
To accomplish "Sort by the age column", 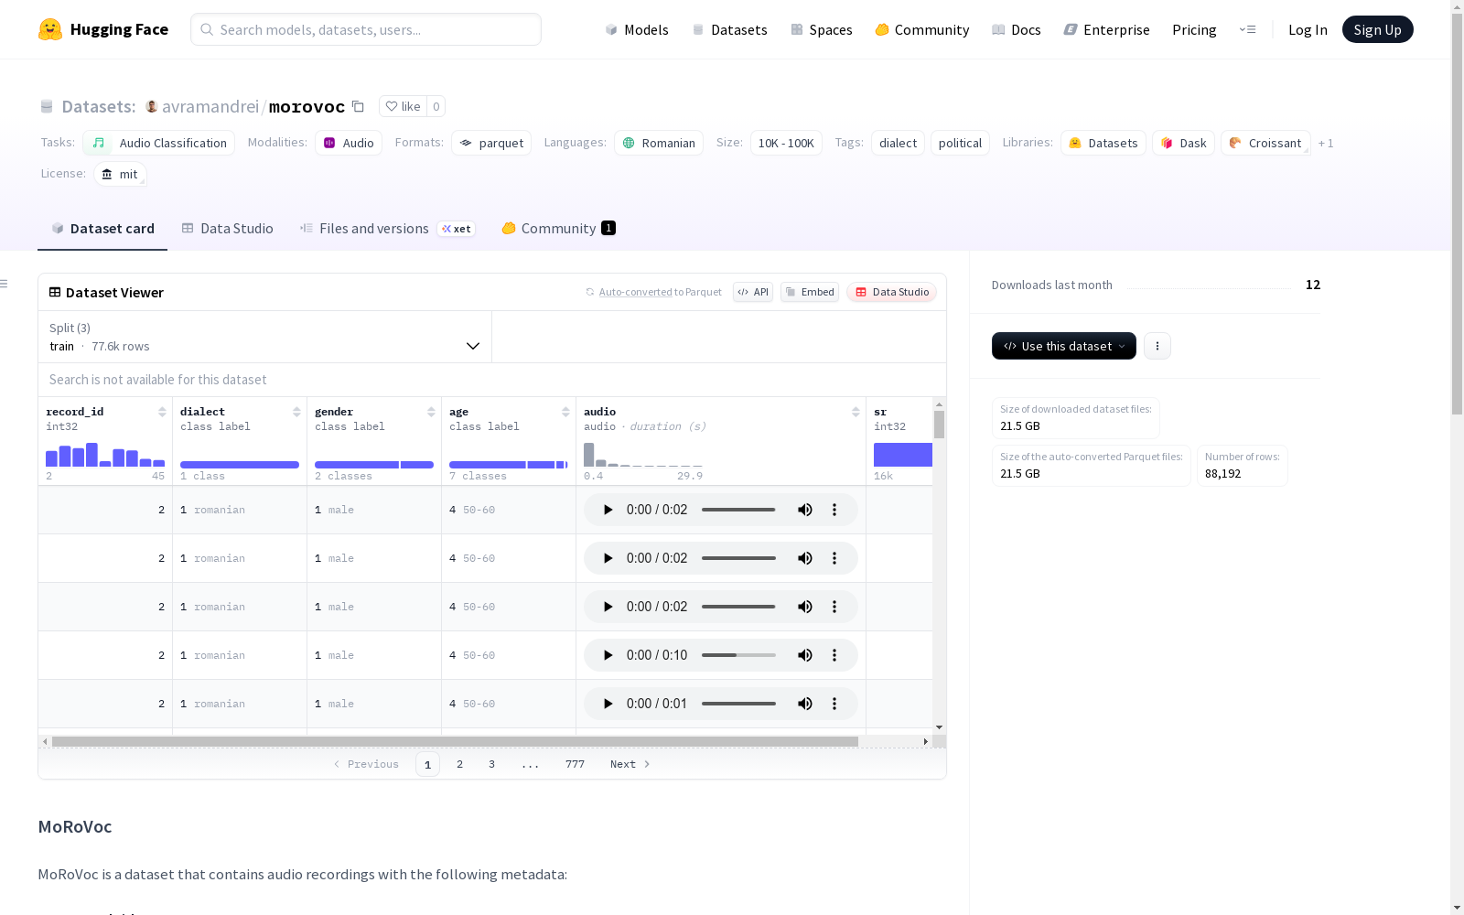I will pyautogui.click(x=565, y=412).
